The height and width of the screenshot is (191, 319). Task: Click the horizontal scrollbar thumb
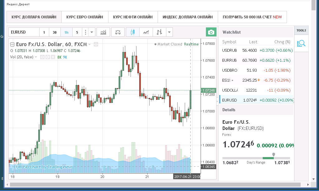pos(155,184)
